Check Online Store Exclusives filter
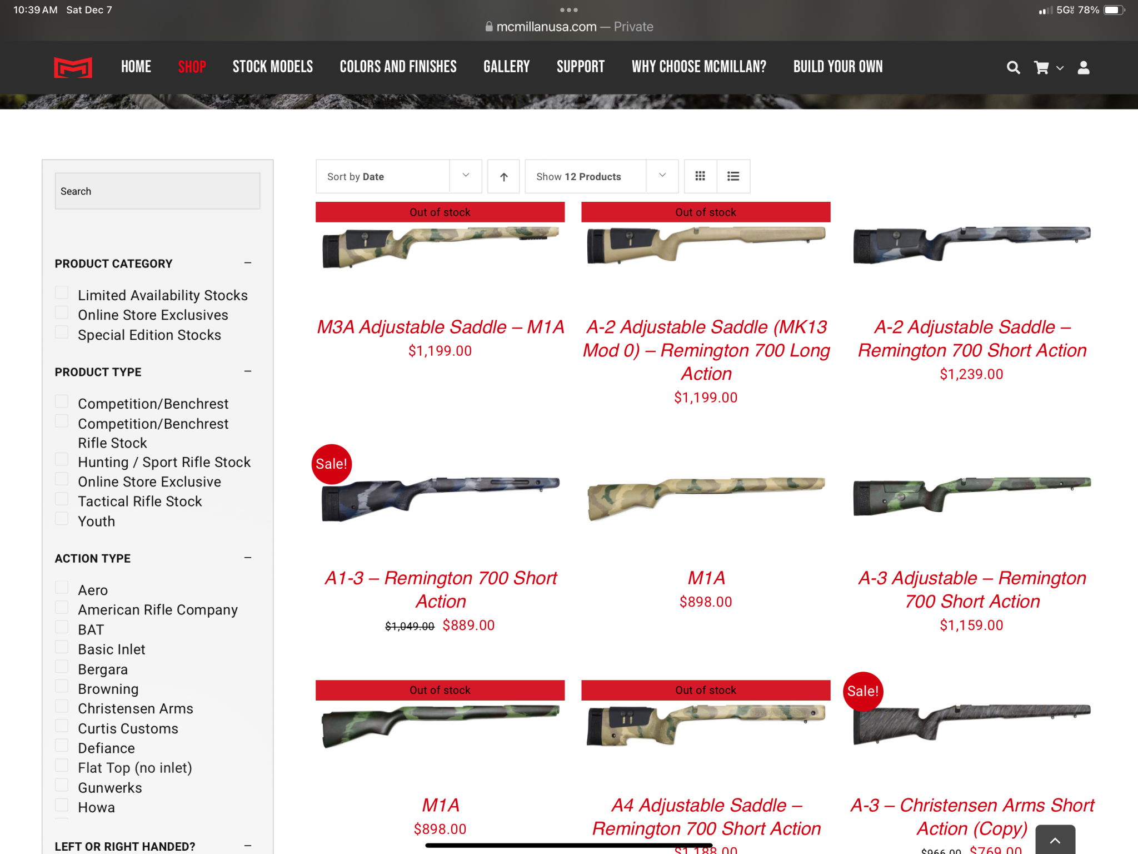Image resolution: width=1138 pixels, height=854 pixels. pyautogui.click(x=62, y=312)
